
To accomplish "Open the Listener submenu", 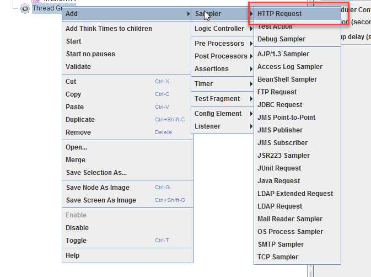I will click(208, 126).
